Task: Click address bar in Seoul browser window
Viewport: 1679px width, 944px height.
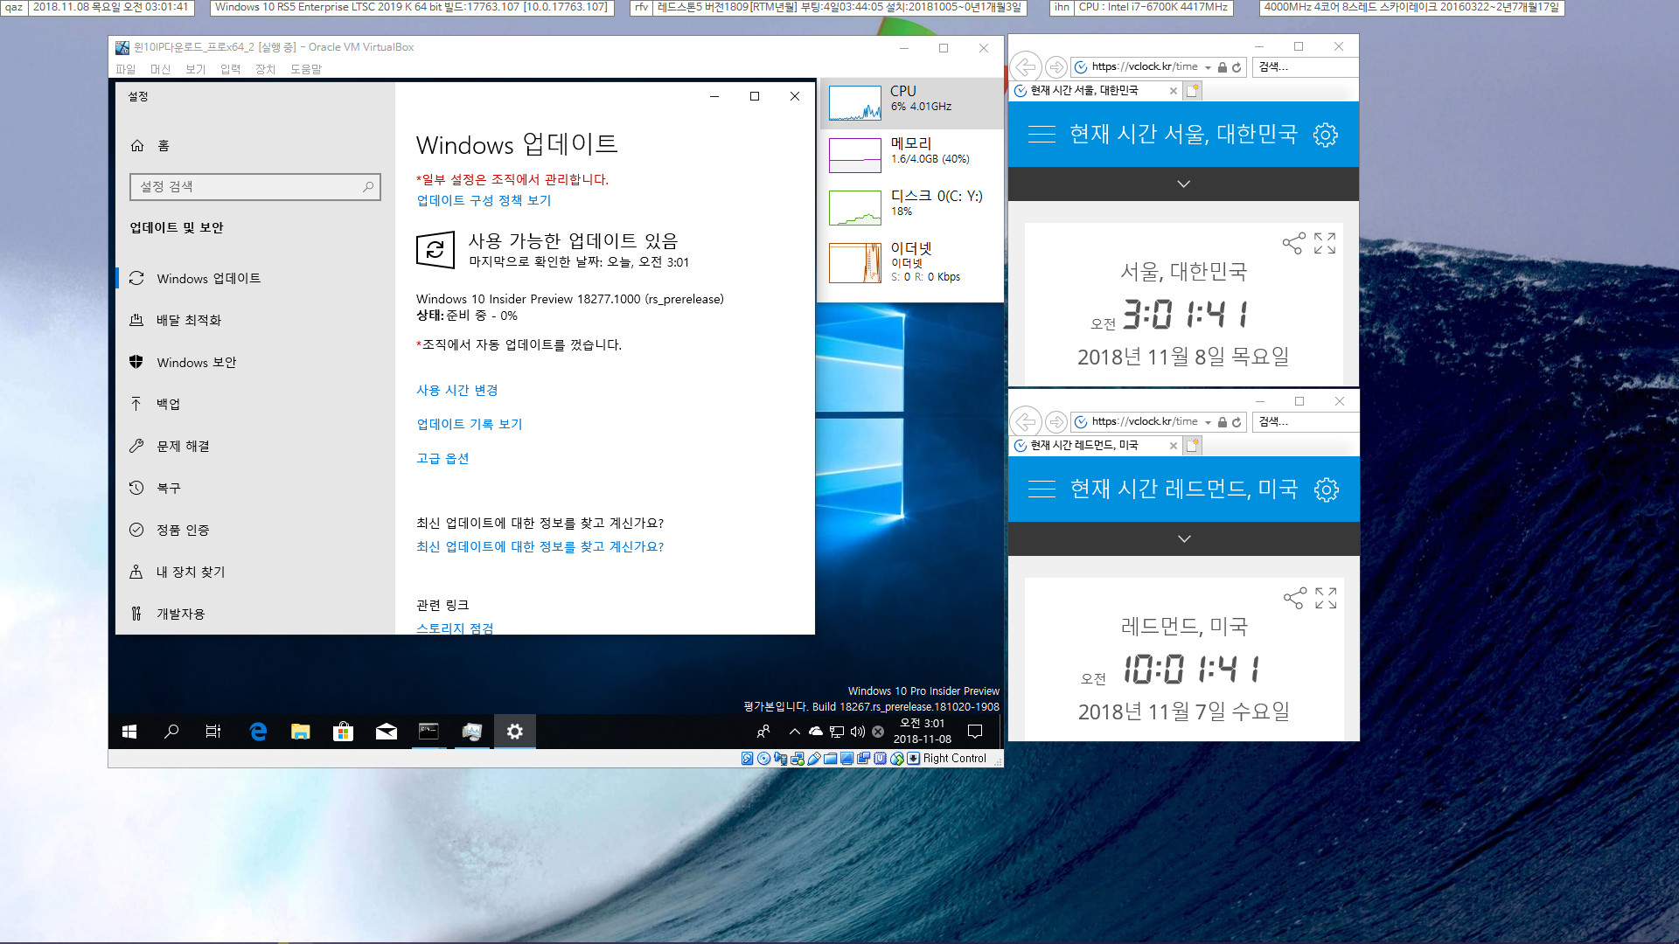Action: (1145, 66)
